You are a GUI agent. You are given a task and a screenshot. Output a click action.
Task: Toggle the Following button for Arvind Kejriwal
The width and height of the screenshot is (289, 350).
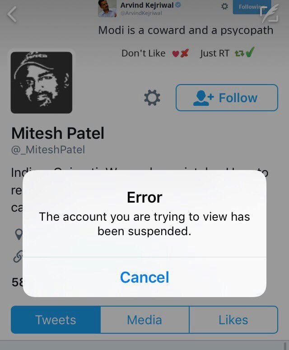pyautogui.click(x=252, y=7)
